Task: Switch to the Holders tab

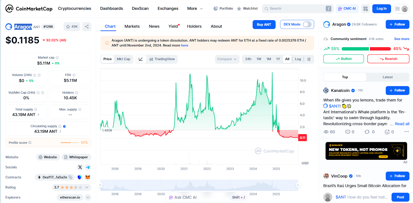Action: (x=194, y=26)
